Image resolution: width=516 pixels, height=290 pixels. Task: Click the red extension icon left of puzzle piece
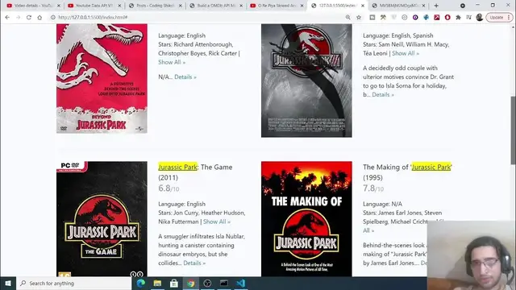447,17
